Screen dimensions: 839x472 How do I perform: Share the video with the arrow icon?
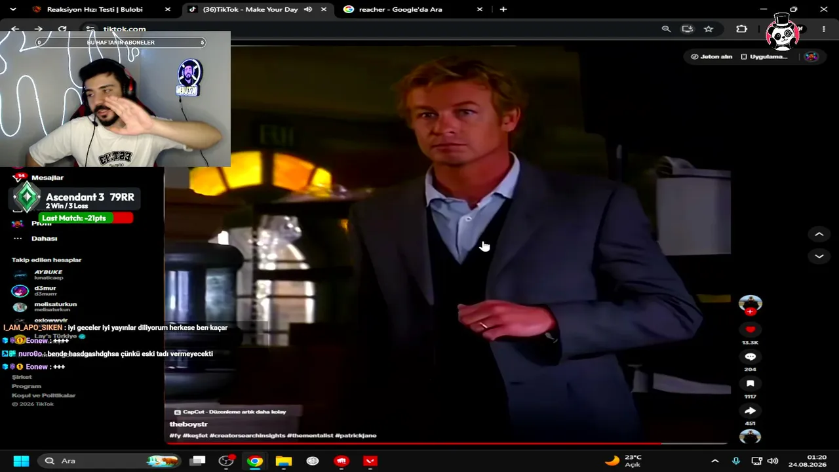[751, 411]
